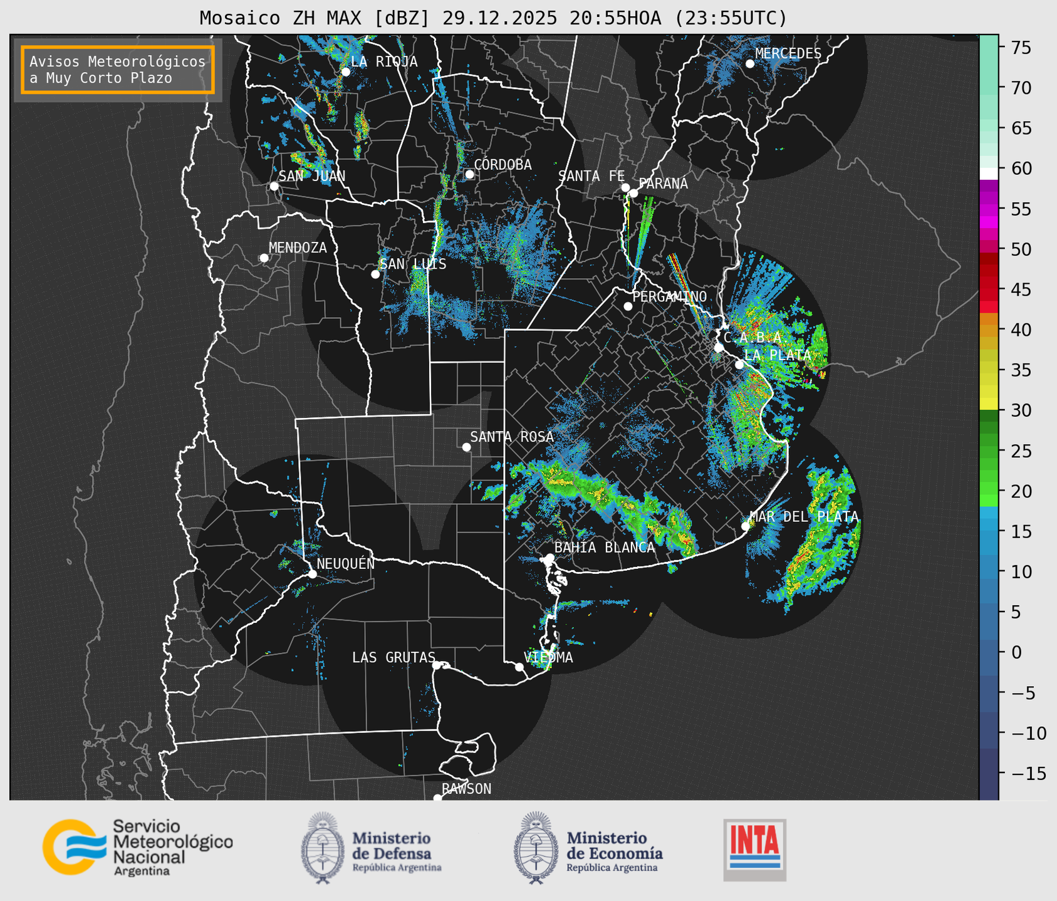
Task: Select the Mercedes city label
Action: [x=788, y=54]
